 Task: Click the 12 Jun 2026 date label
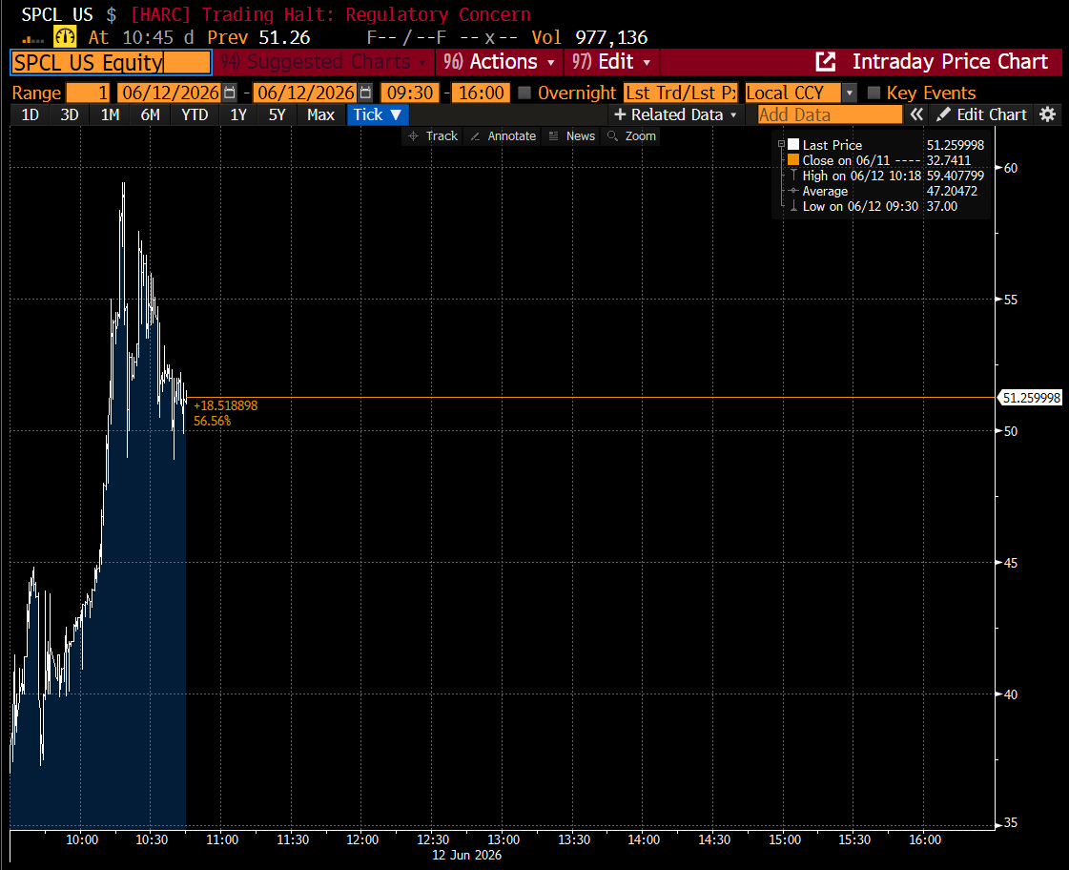tap(466, 855)
